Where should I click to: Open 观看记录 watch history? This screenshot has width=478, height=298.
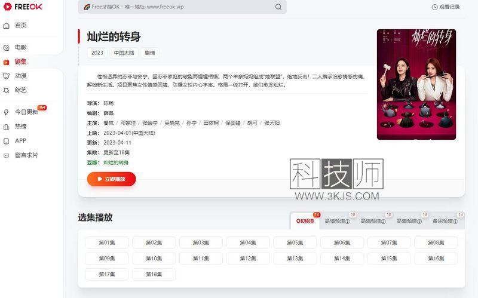[446, 7]
